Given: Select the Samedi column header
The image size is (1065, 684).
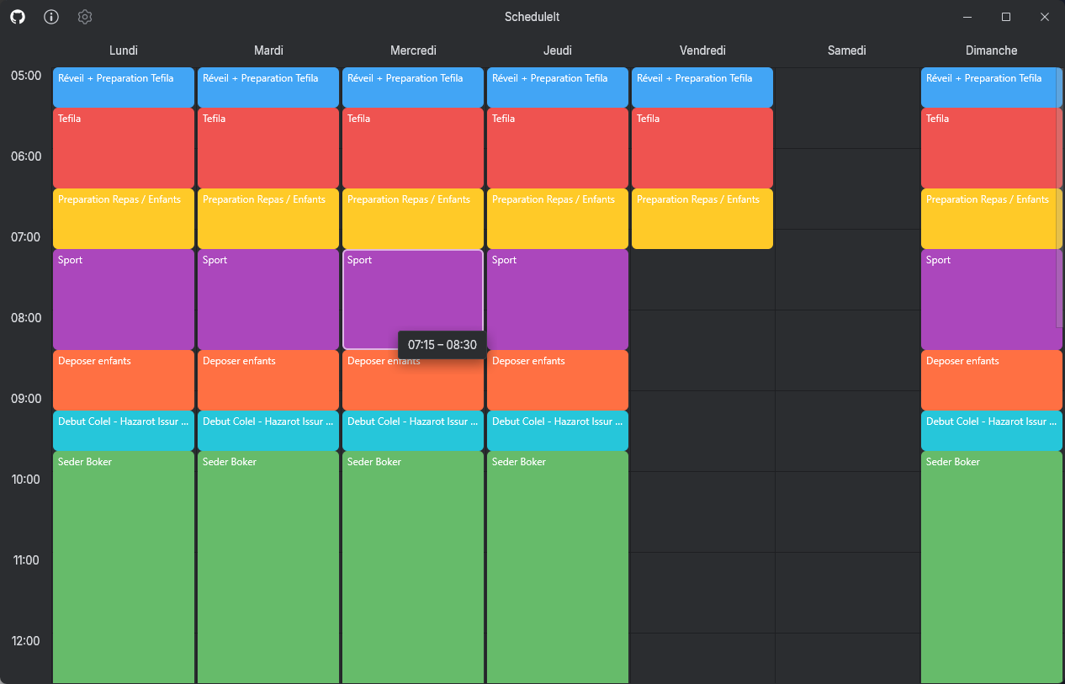Looking at the screenshot, I should (x=846, y=50).
